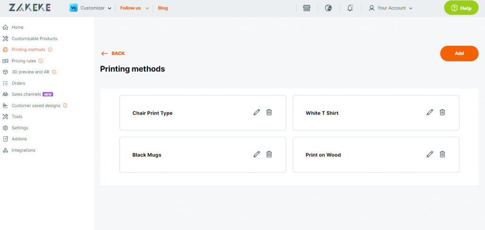Show info icon next to 3D preview and AR

[x=54, y=72]
